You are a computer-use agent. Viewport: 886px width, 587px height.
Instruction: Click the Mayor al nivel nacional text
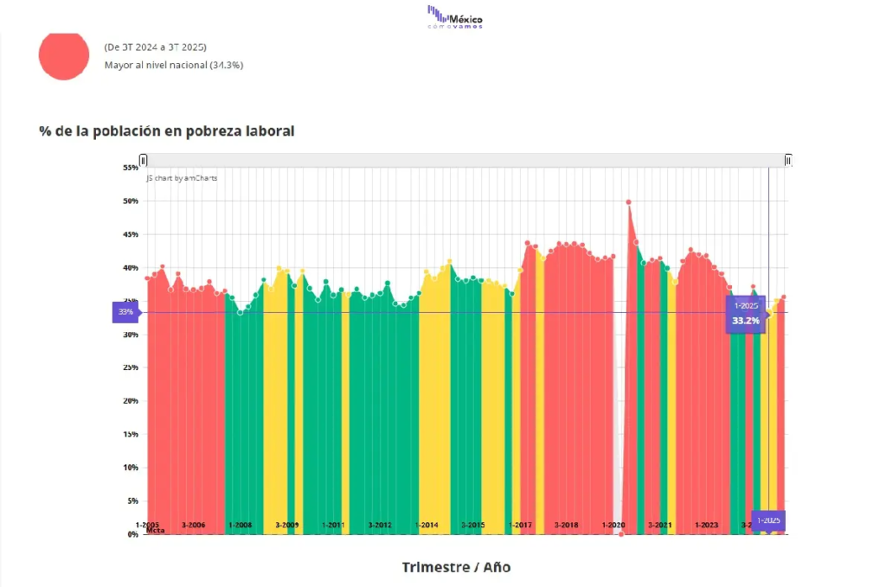[173, 65]
